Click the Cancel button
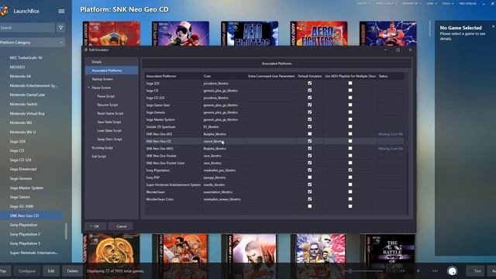 pyautogui.click(x=120, y=226)
